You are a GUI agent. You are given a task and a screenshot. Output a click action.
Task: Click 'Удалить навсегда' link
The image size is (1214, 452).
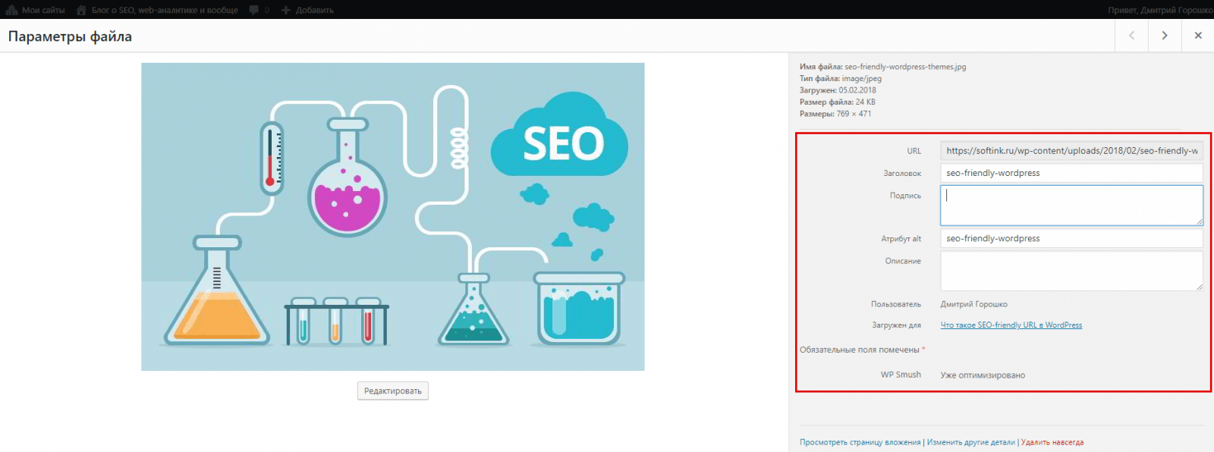(x=1052, y=442)
